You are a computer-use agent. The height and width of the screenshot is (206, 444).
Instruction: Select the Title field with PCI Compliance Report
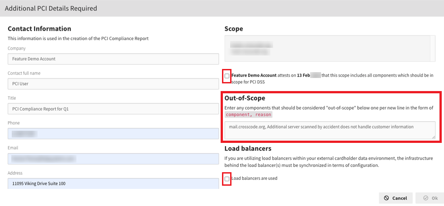point(113,109)
